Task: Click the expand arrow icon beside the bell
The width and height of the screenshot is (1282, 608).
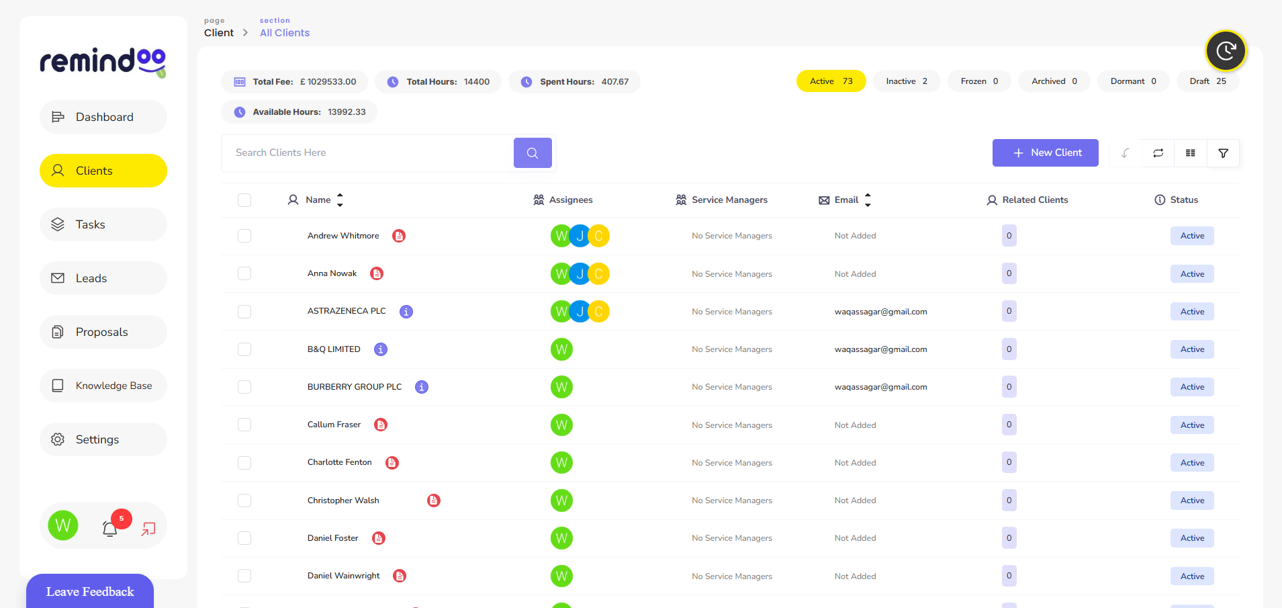Action: point(148,529)
